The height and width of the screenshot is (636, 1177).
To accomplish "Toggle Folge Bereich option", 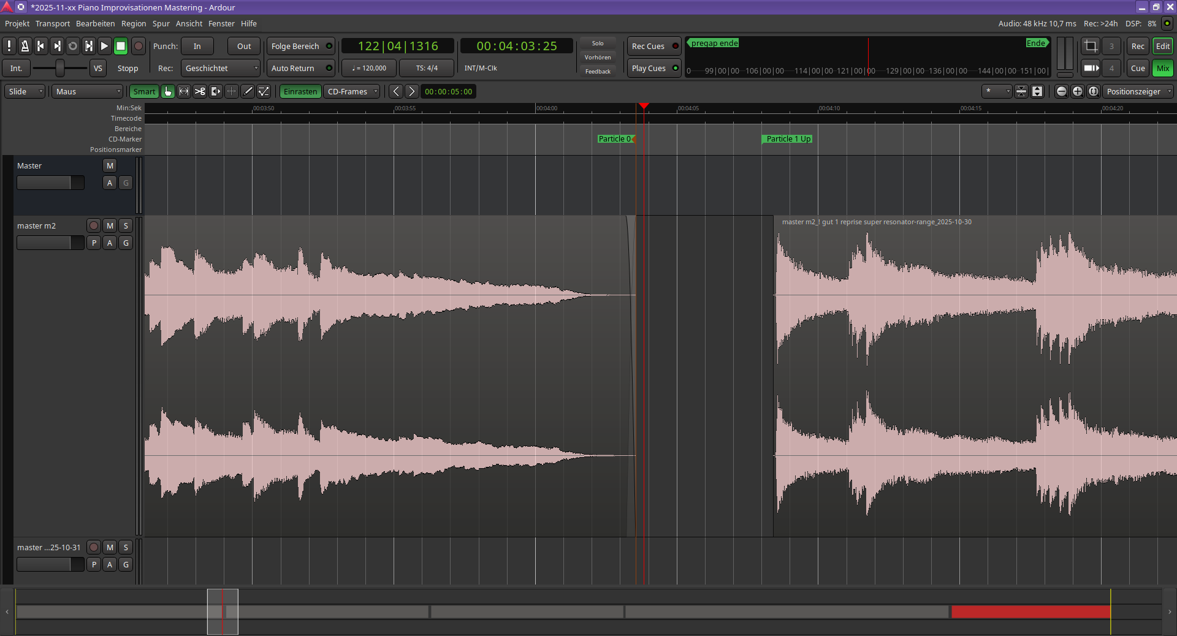I will pyautogui.click(x=300, y=46).
